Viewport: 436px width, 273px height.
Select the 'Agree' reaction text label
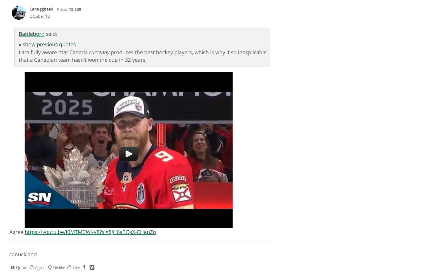pyautogui.click(x=40, y=268)
